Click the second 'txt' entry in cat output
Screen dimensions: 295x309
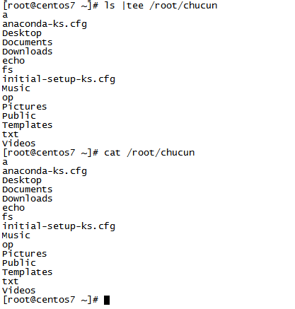coord(11,281)
